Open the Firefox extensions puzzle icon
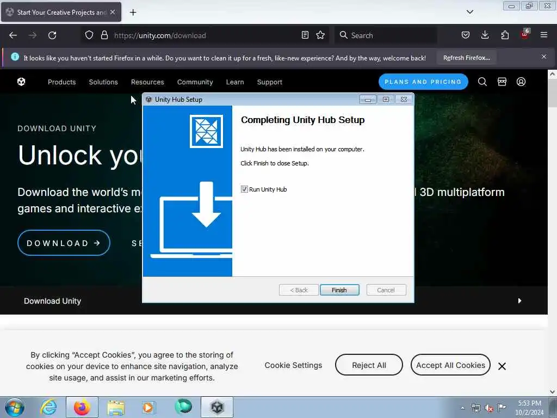557x418 pixels. (x=505, y=35)
